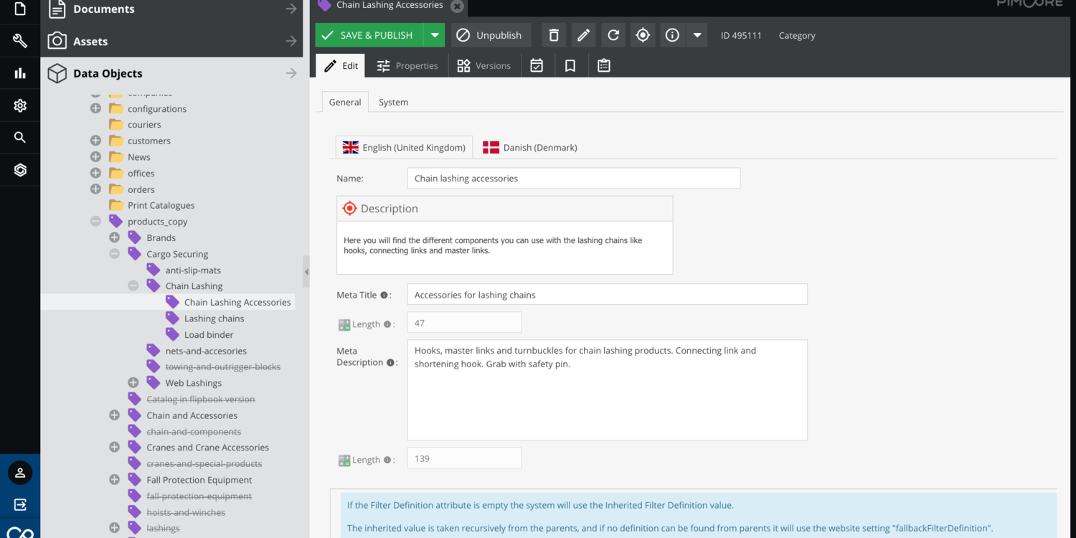Click into the Meta Title input field
Viewport: 1076px width, 538px height.
click(607, 295)
